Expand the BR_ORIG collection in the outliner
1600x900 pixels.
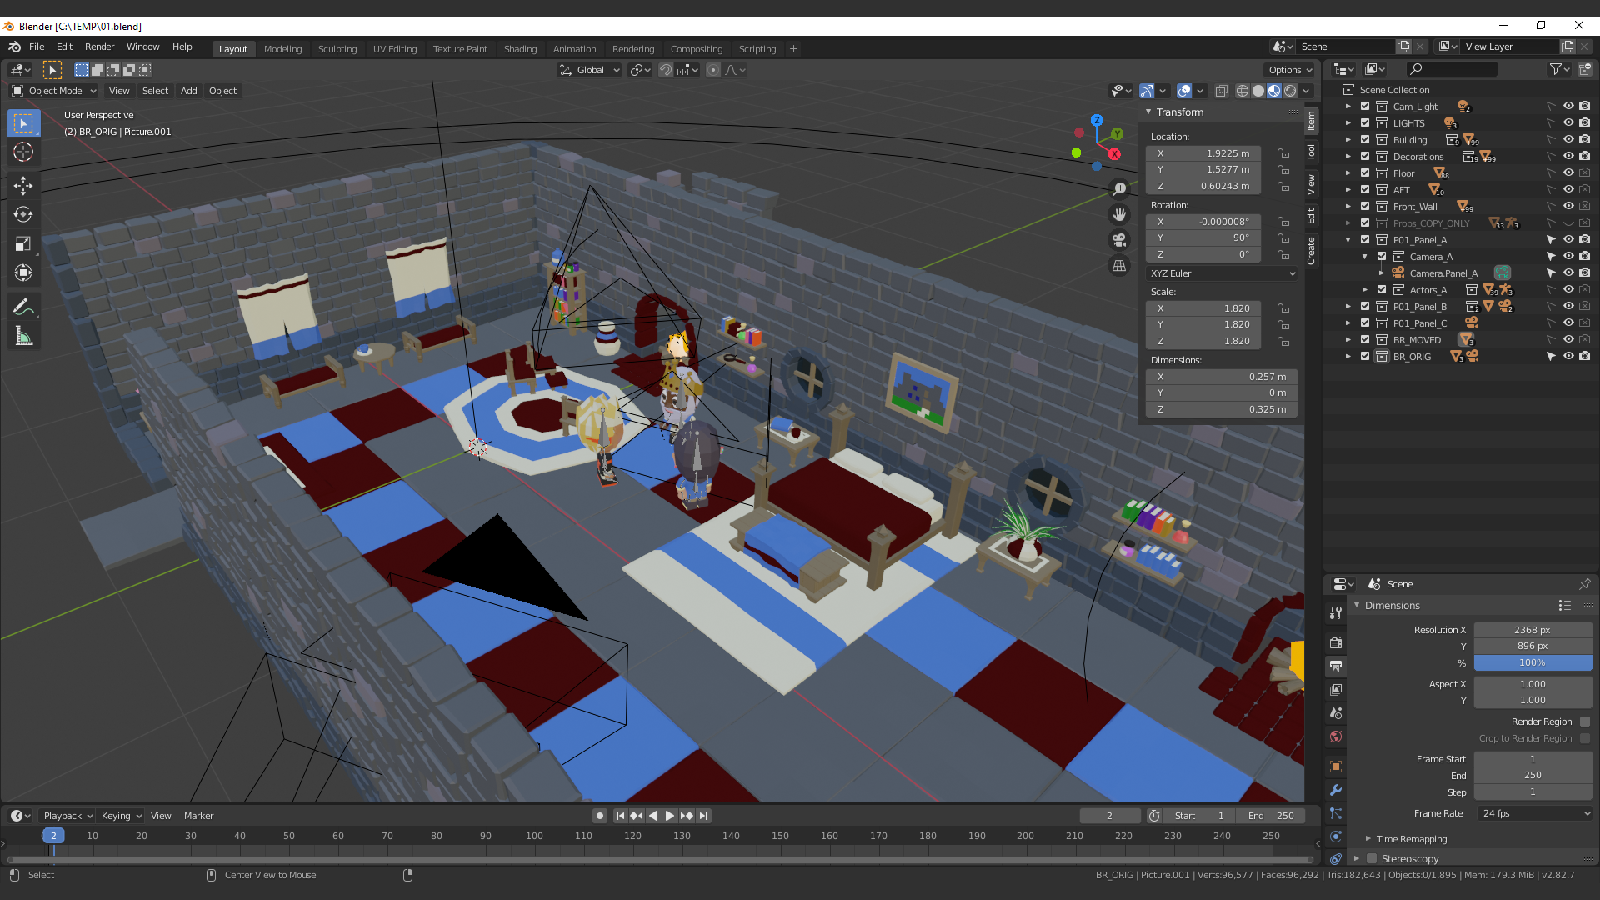click(x=1347, y=356)
